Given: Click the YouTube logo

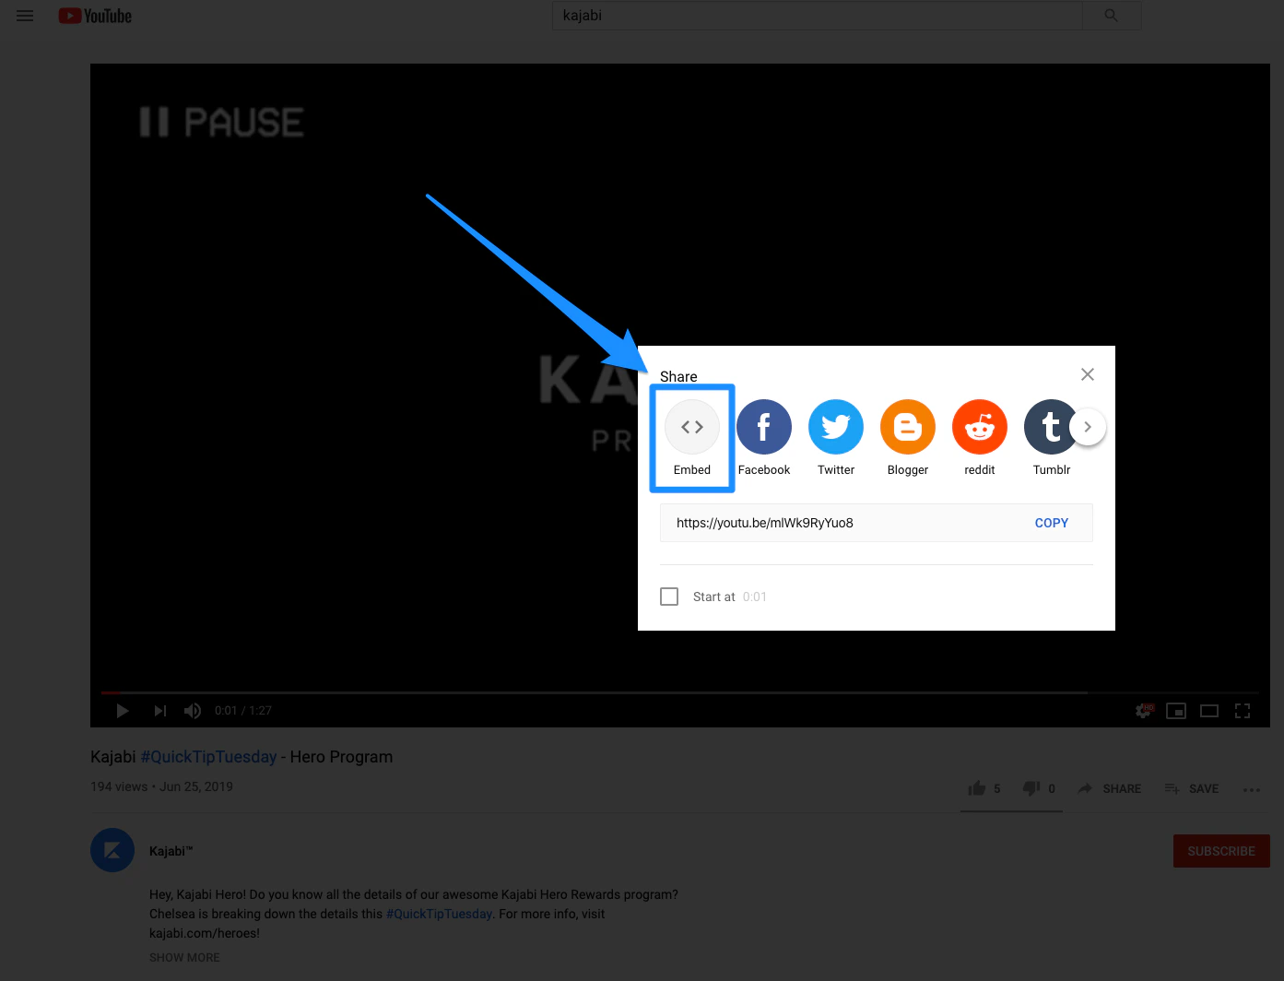Looking at the screenshot, I should 94,15.
